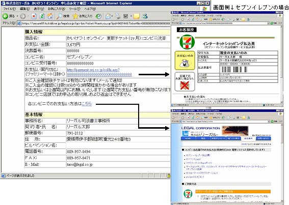Open ヘルプ(H) menu in main window

90,9
